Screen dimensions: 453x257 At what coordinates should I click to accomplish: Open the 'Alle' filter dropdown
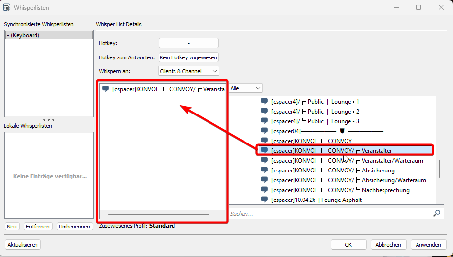(x=245, y=88)
